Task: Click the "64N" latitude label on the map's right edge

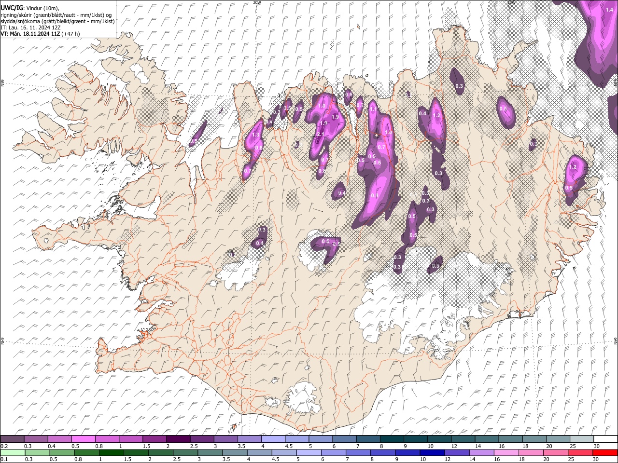Action: click(616, 341)
